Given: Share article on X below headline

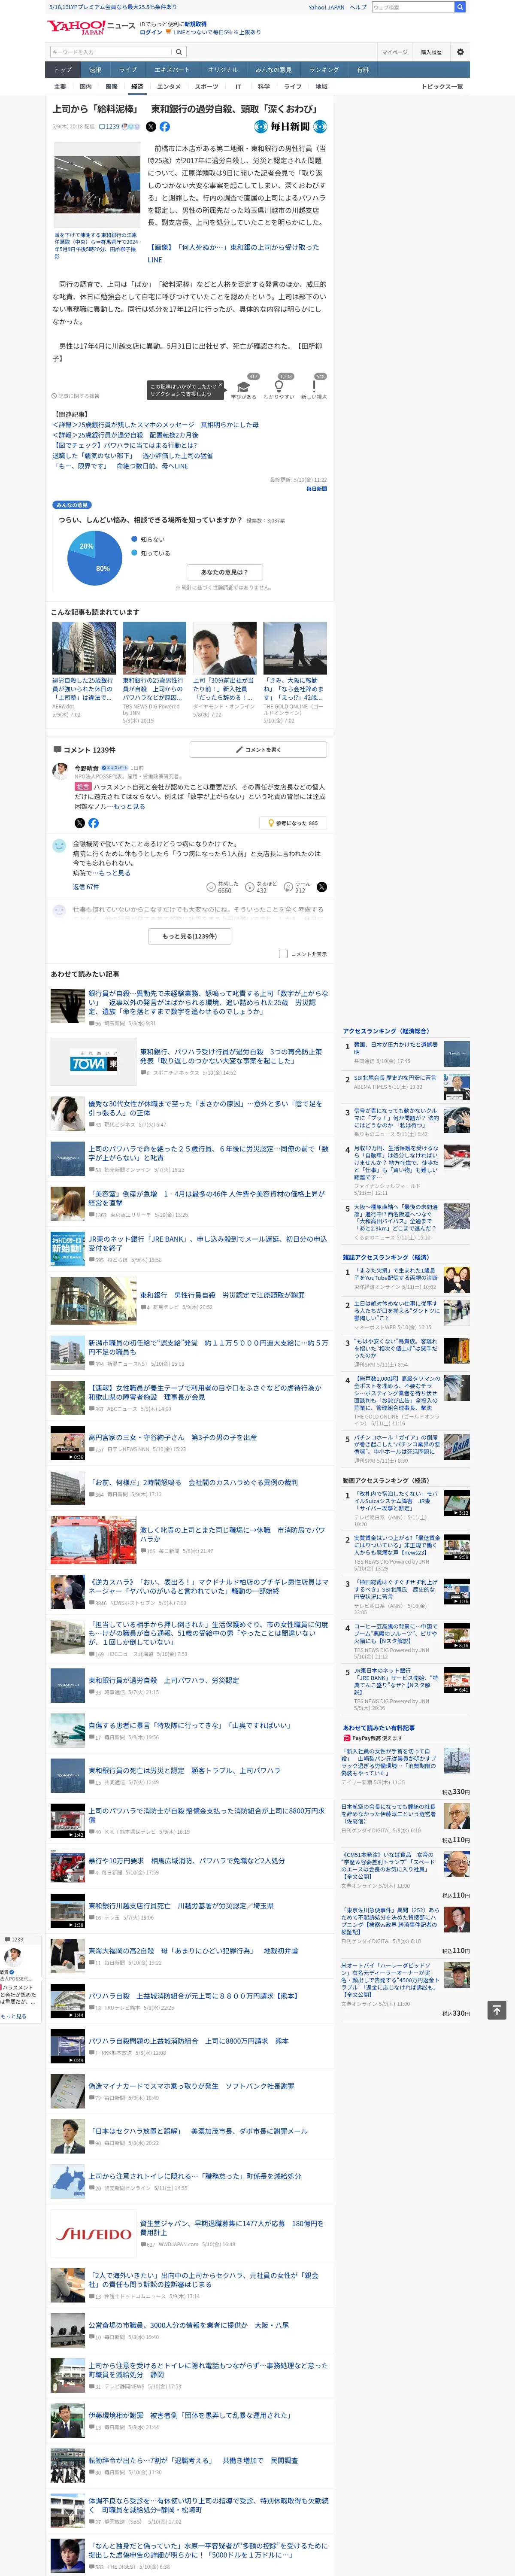Looking at the screenshot, I should [x=151, y=127].
